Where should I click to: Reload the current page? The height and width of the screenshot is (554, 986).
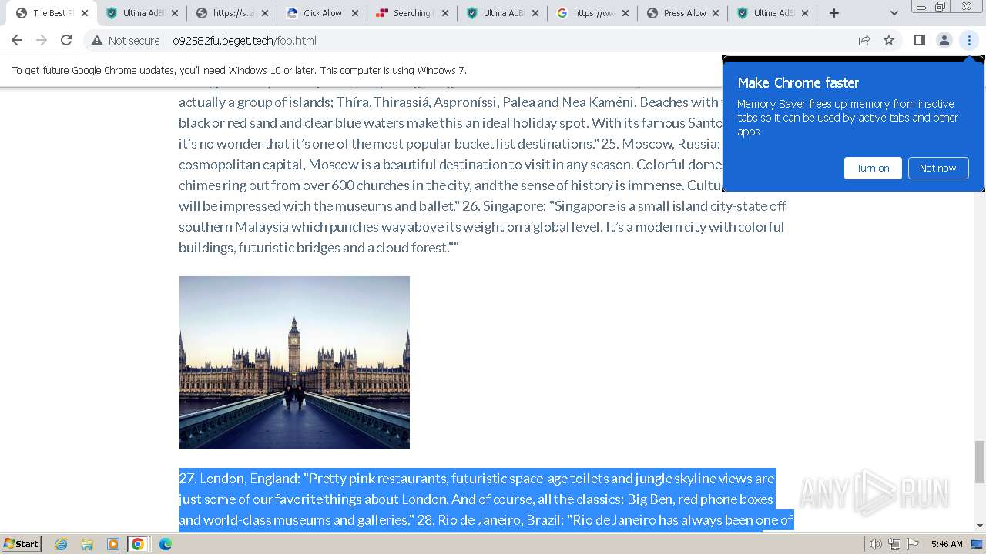coord(66,41)
